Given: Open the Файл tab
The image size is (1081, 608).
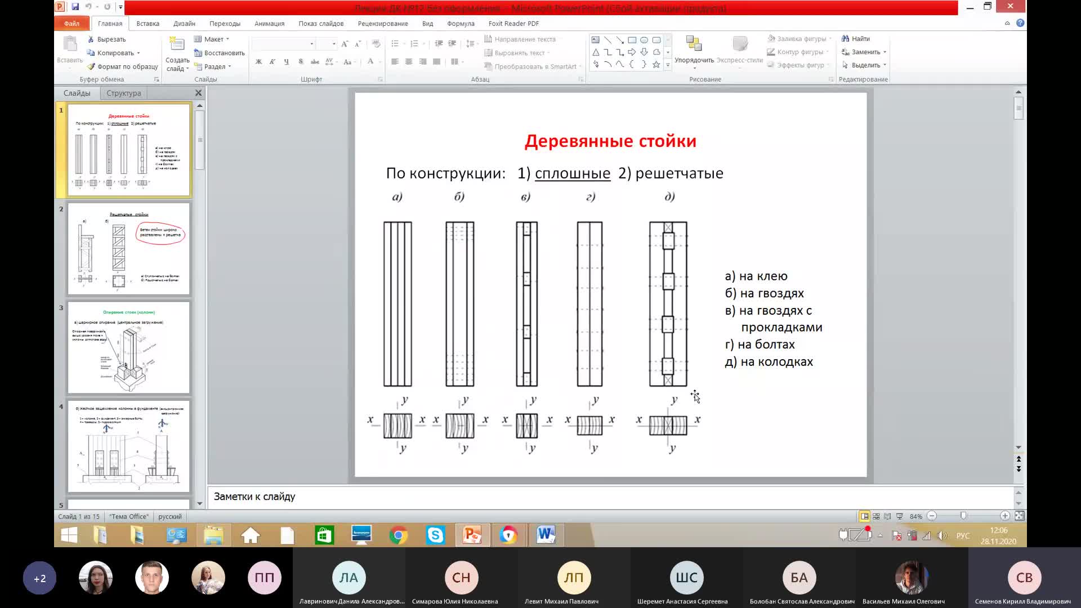Looking at the screenshot, I should point(72,23).
